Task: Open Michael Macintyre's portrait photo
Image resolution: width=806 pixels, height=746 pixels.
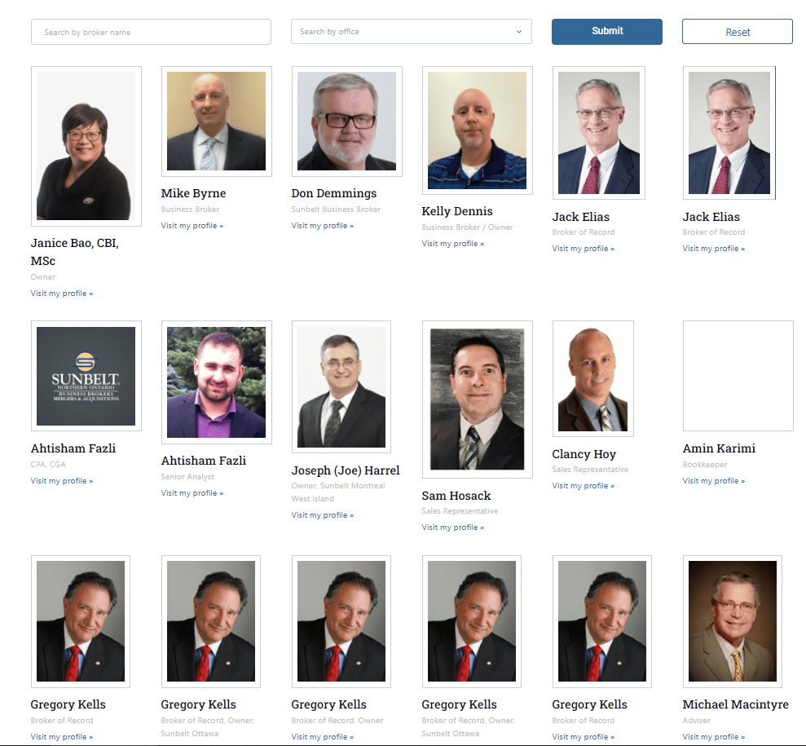Action: pos(733,621)
